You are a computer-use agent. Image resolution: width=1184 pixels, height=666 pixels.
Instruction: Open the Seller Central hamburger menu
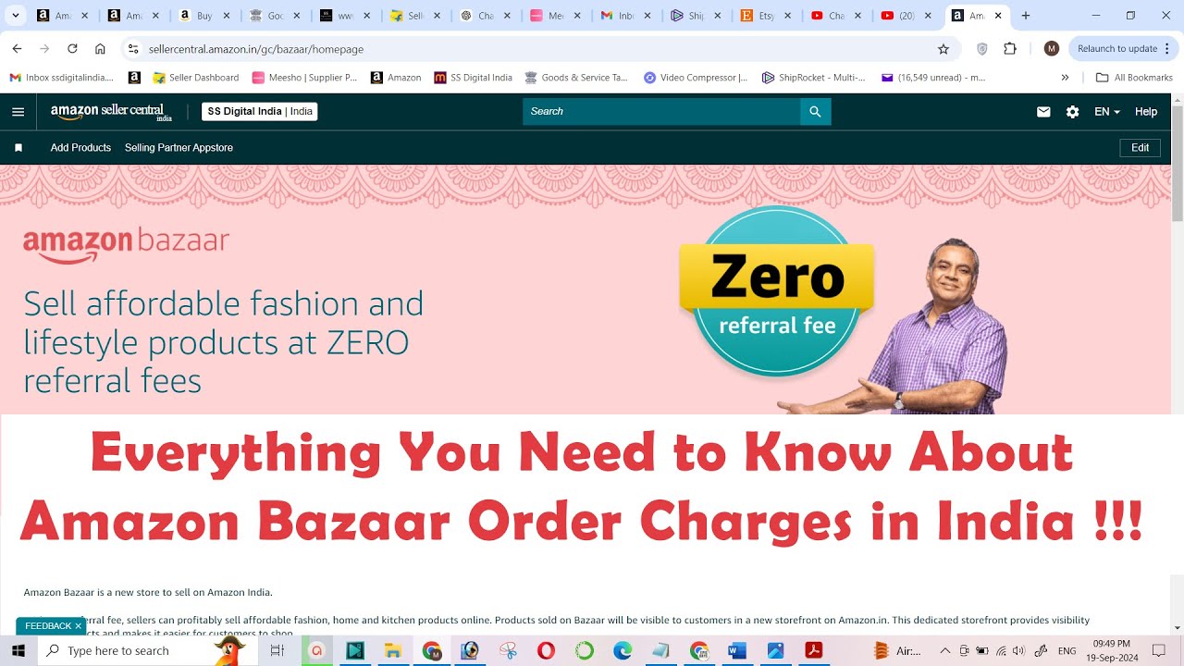[18, 112]
